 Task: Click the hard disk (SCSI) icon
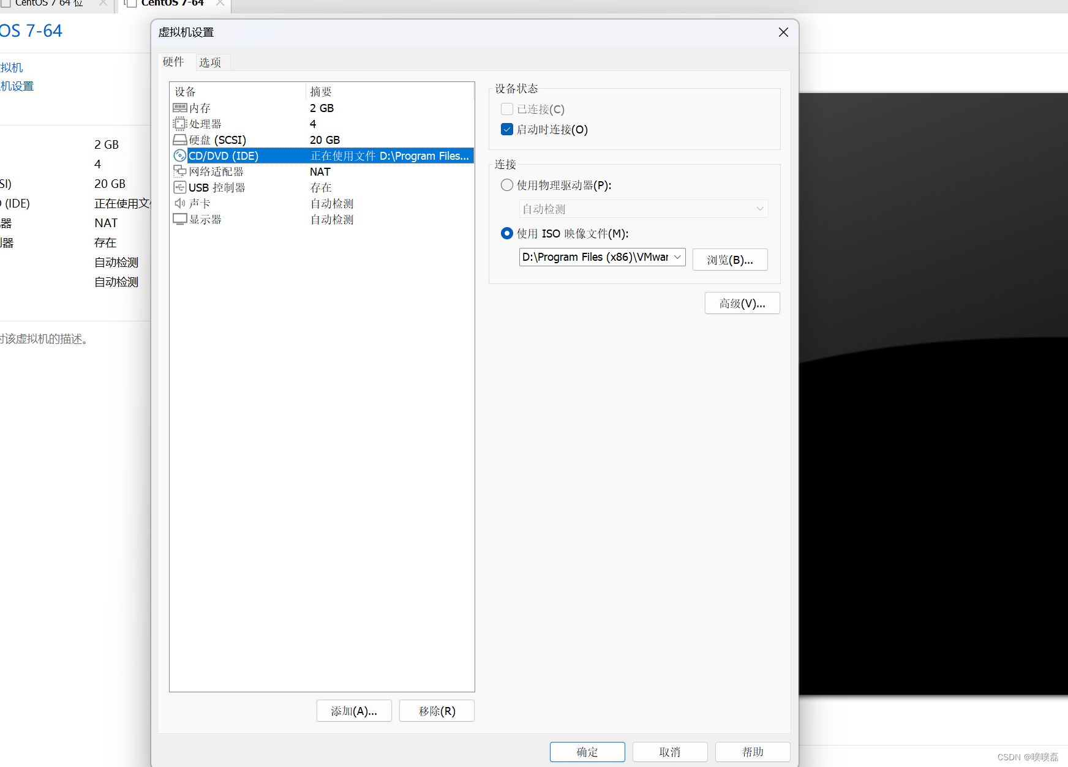pos(179,140)
